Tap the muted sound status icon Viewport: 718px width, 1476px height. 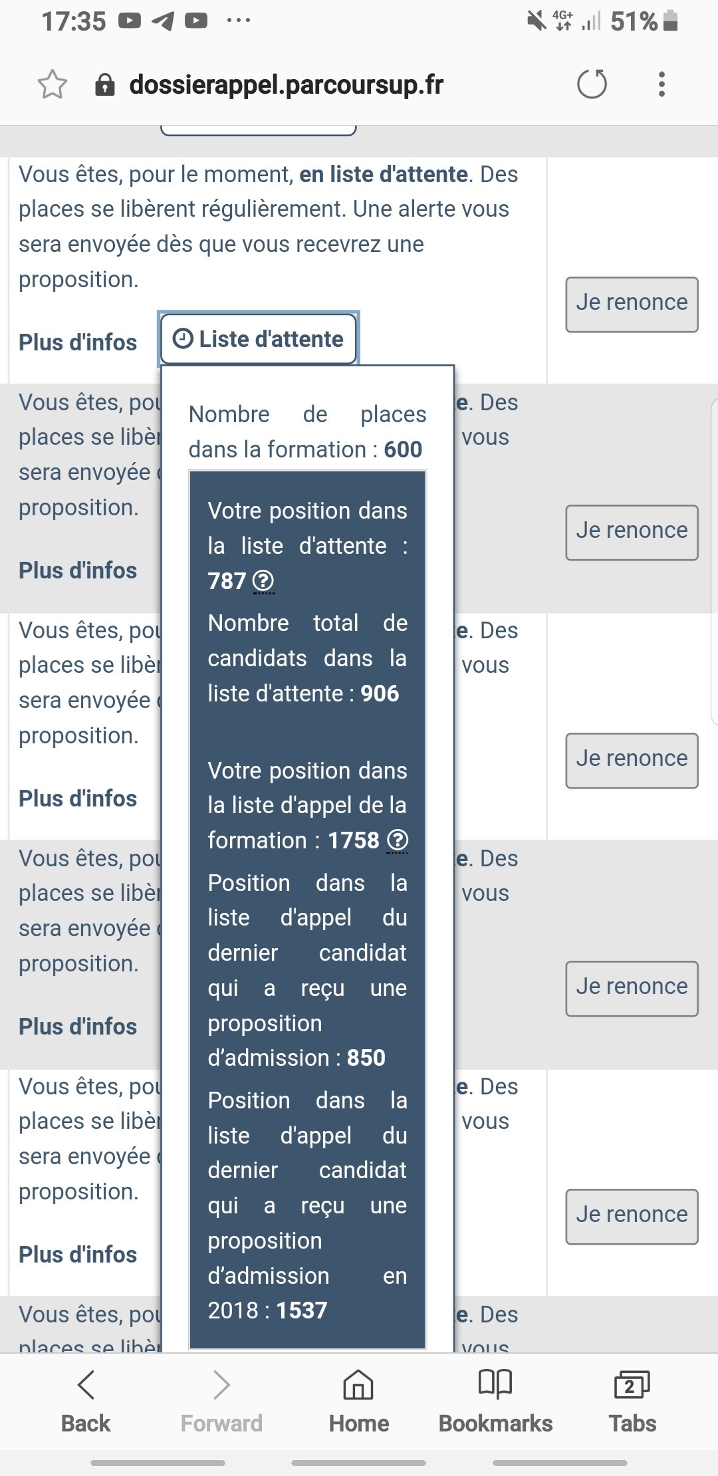[536, 21]
